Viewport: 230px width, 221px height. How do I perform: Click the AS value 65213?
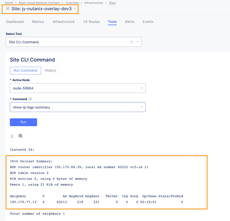[62, 202]
